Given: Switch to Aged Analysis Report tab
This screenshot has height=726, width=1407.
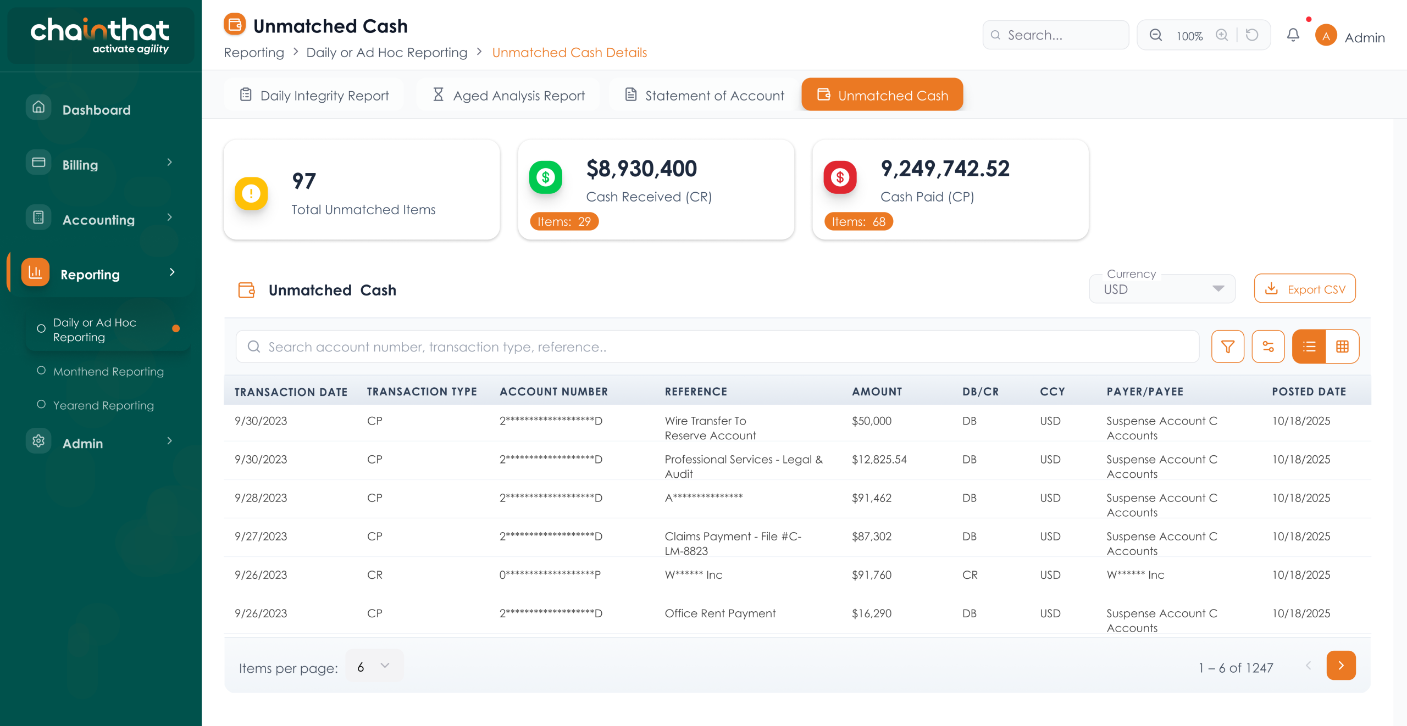Looking at the screenshot, I should click(x=508, y=96).
